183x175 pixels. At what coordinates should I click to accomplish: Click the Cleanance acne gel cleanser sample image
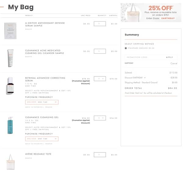coord(10,58)
